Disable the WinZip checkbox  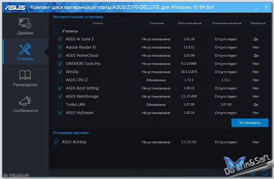tap(60, 72)
